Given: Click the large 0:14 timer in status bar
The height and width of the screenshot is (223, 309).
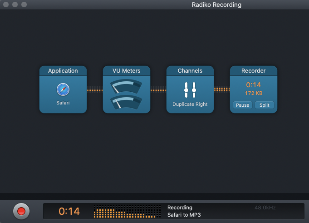Looking at the screenshot, I should (x=69, y=211).
